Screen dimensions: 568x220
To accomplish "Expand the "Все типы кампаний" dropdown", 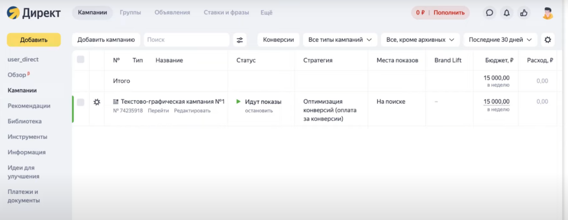I will click(340, 40).
